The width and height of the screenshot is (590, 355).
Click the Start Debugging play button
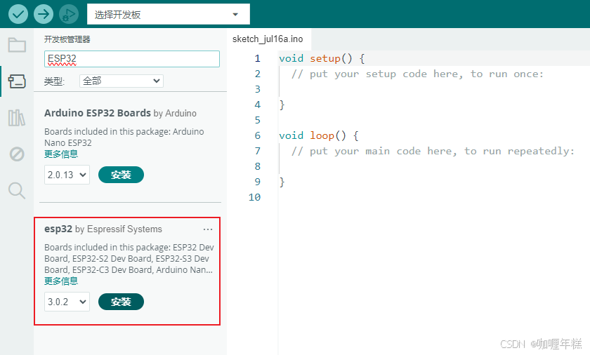(69, 14)
